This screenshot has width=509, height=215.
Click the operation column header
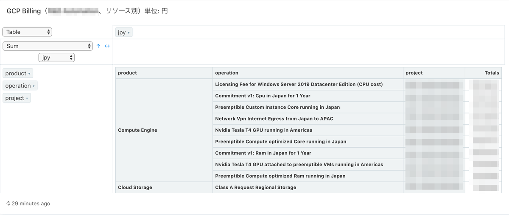[308, 73]
